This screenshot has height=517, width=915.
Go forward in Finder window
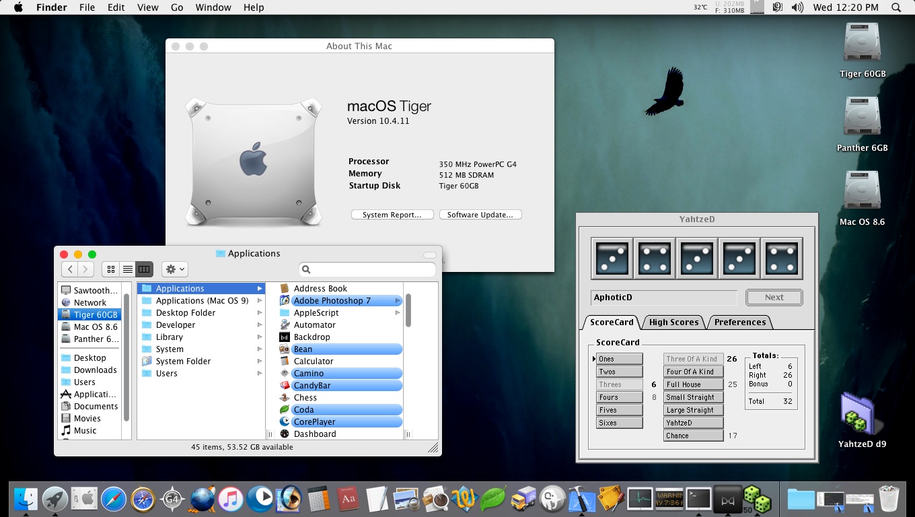tap(86, 269)
